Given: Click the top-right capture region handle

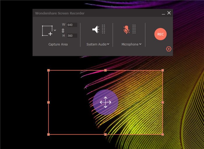Looking at the screenshot, I should point(163,70).
